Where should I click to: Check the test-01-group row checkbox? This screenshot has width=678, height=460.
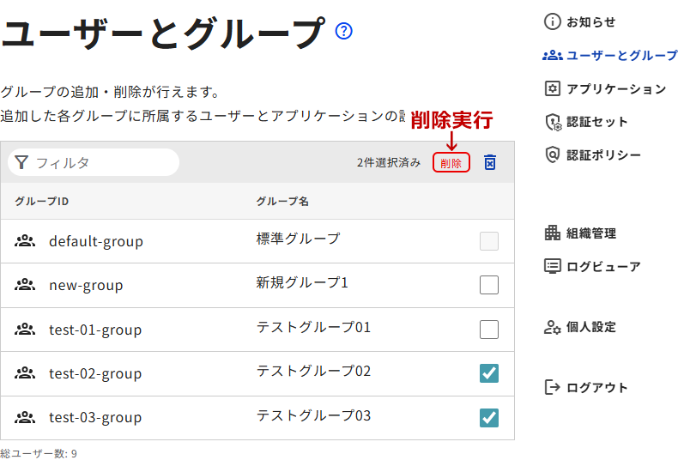click(x=489, y=330)
